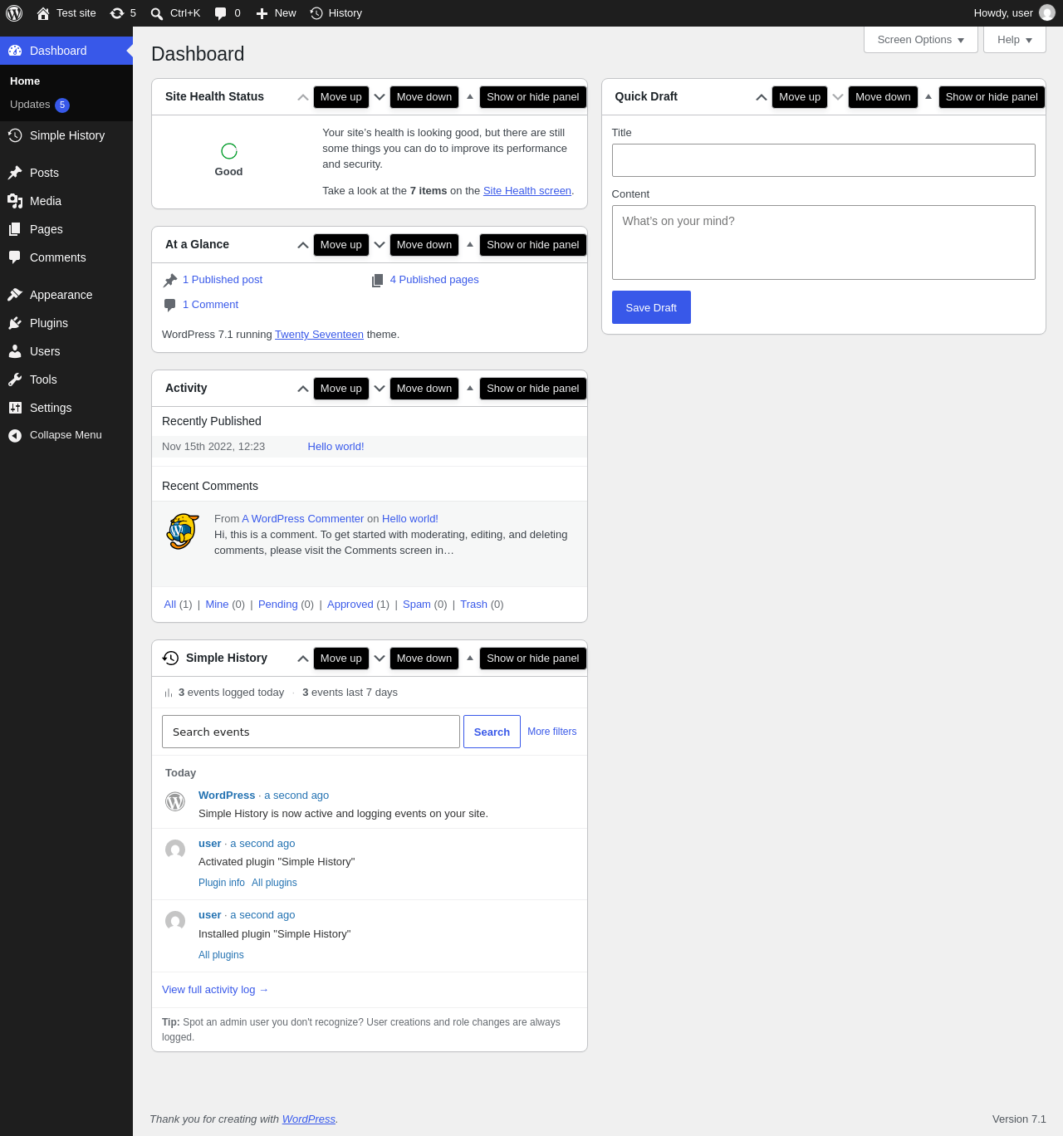Click the avatar beside Activated plugin event
The width and height of the screenshot is (1063, 1136).
[175, 850]
